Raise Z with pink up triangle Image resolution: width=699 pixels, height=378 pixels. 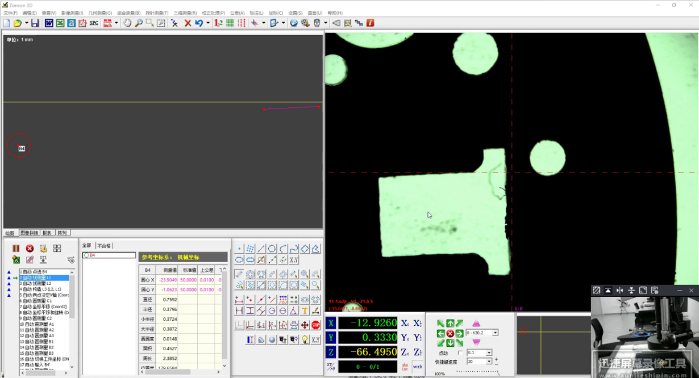point(476,324)
